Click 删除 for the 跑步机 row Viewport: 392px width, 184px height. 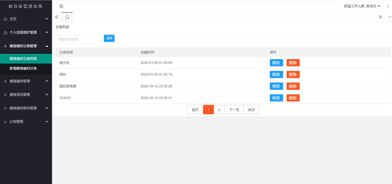click(293, 63)
